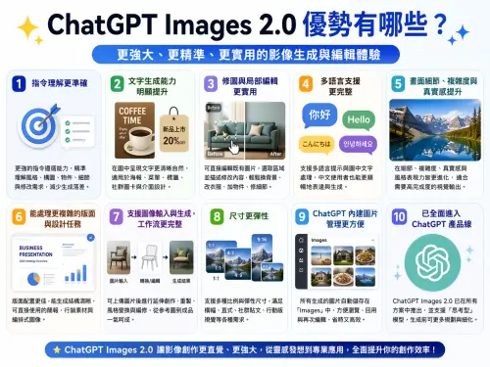Click the teal number 5 badge
Screen dimensions: 490x367
(x=398, y=84)
